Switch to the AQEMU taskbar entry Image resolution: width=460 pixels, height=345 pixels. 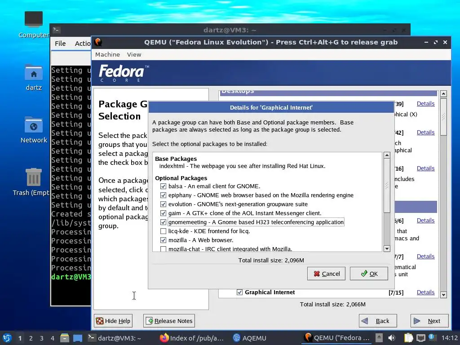249,338
